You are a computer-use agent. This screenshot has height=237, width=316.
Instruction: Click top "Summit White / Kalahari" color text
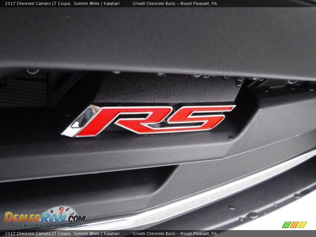[96, 3]
